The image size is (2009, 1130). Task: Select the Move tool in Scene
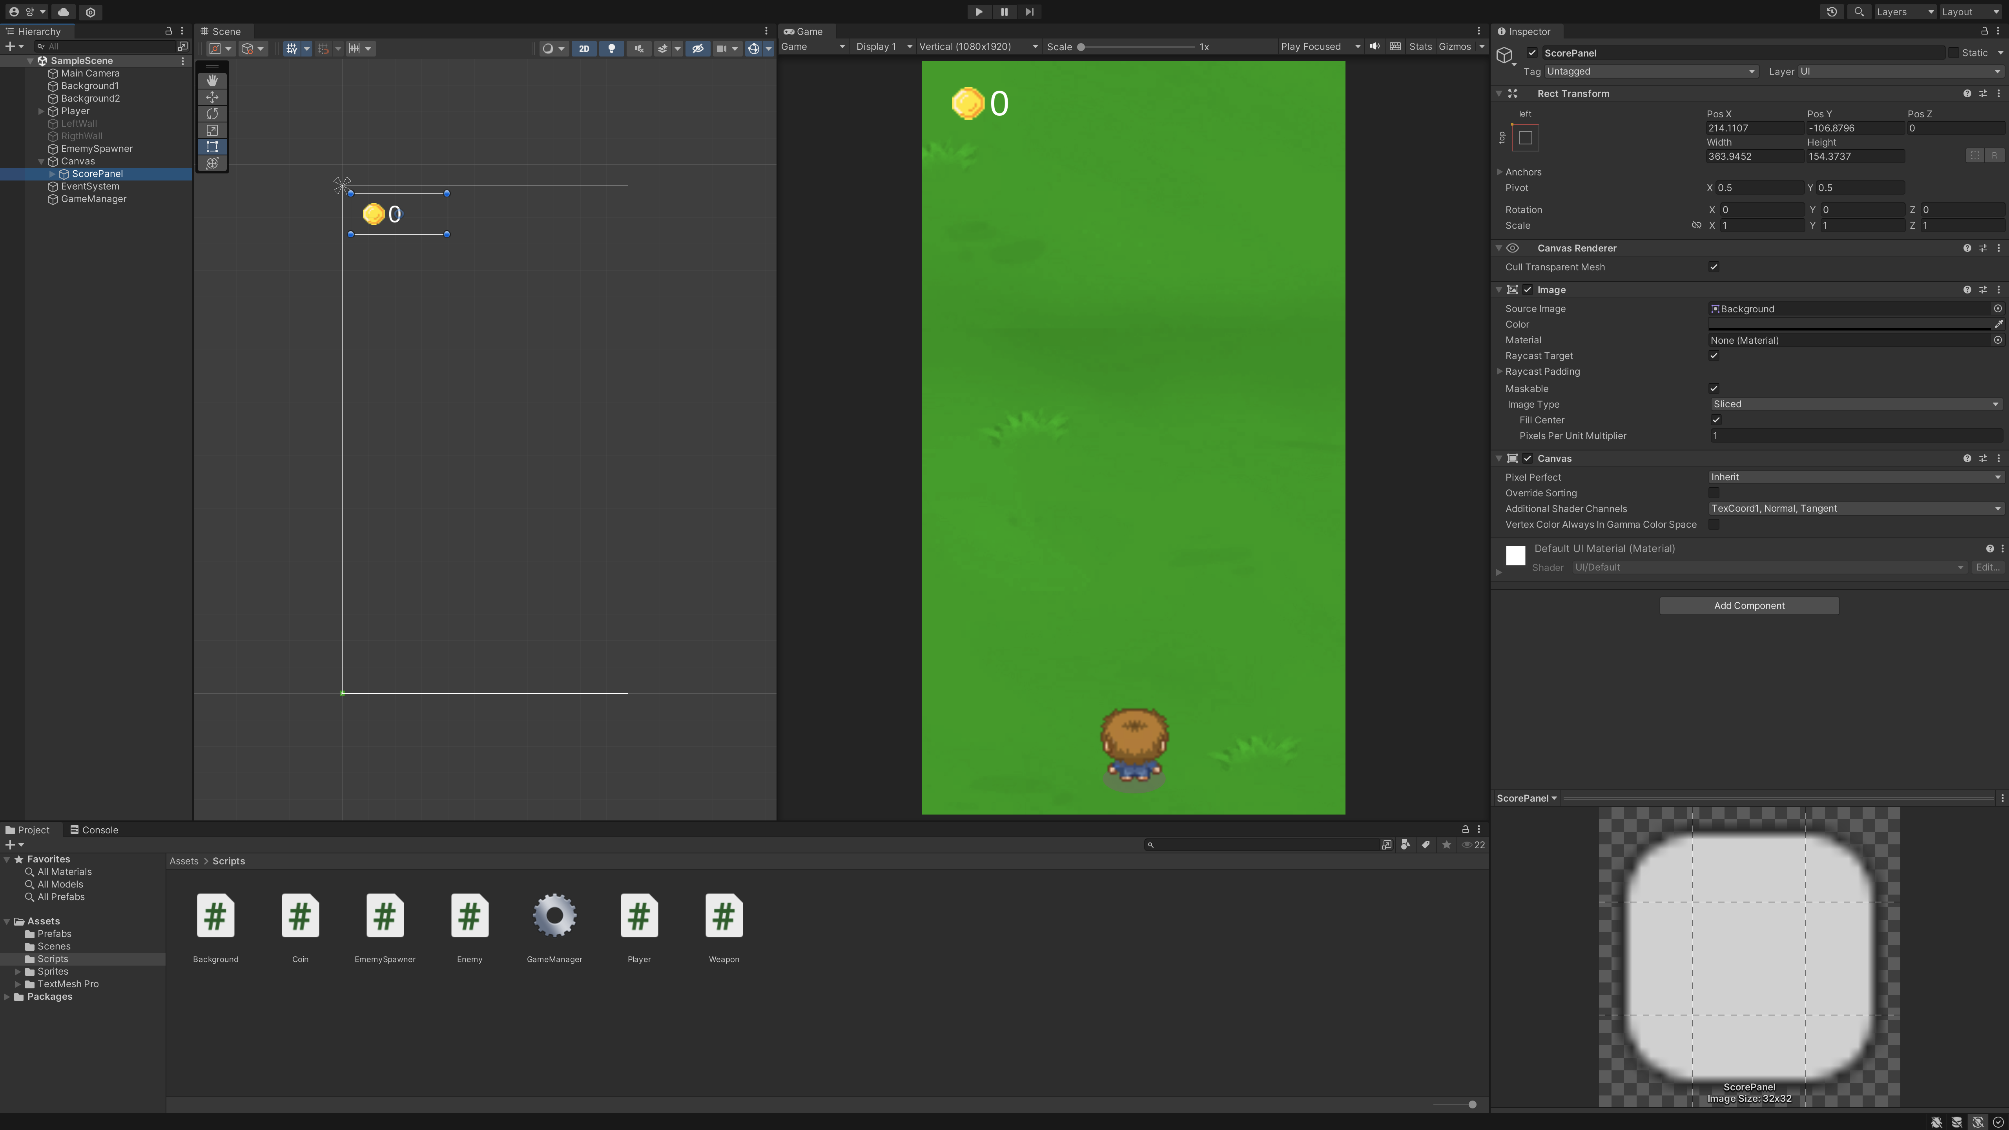click(x=212, y=97)
